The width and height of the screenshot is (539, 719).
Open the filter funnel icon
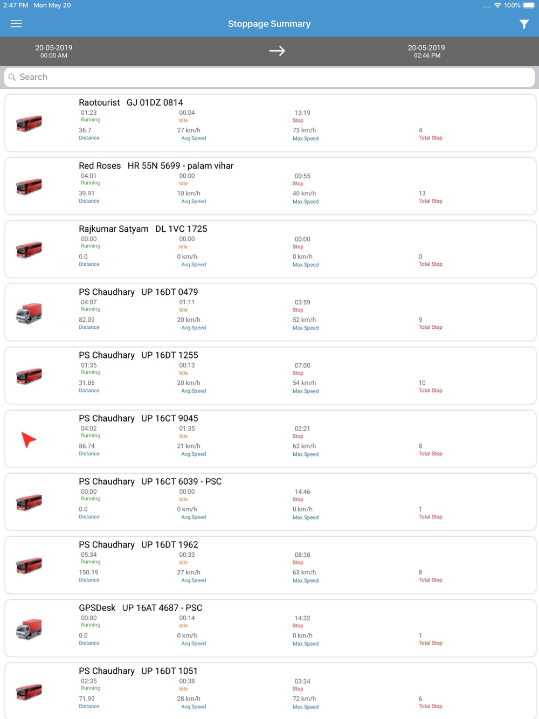(x=524, y=24)
